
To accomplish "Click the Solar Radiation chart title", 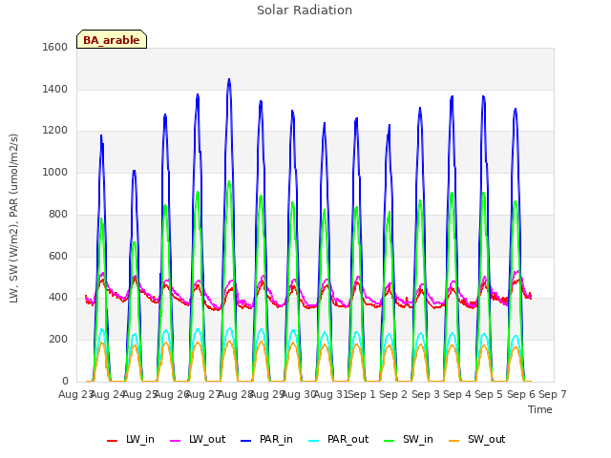I will point(305,10).
